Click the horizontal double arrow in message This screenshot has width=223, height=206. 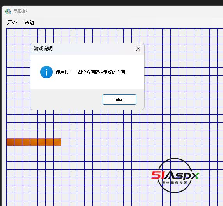pos(73,72)
